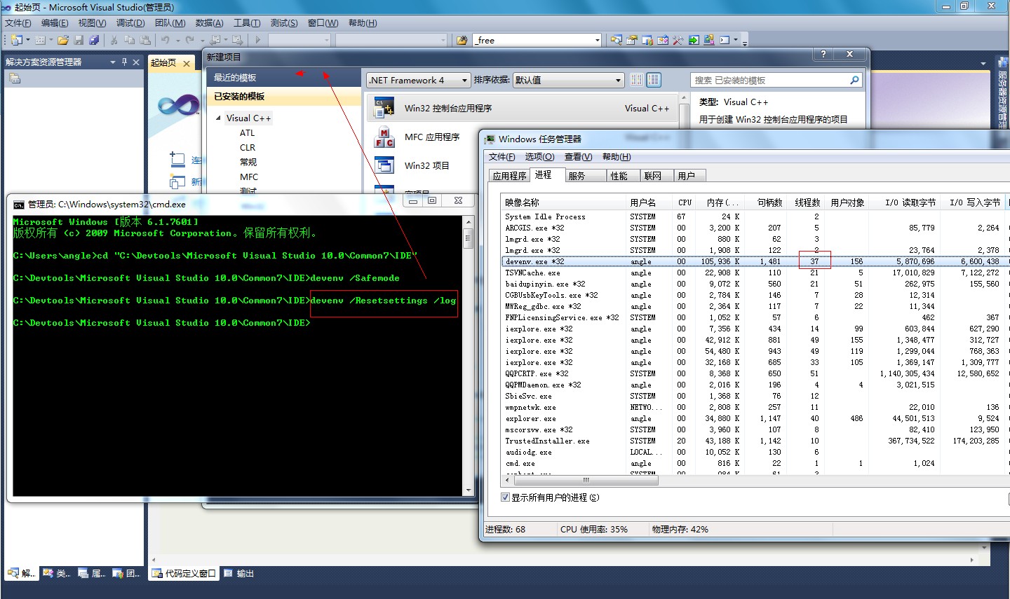Click the Save All toolbar icon
1010x599 pixels.
pos(93,40)
